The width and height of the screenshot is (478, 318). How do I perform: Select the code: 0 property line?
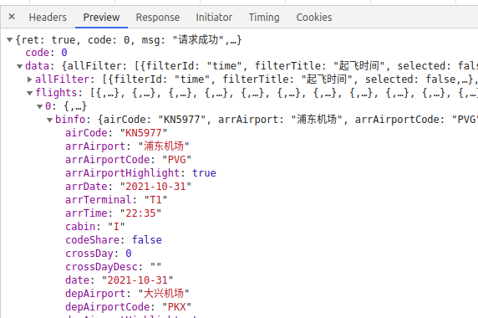tap(46, 53)
